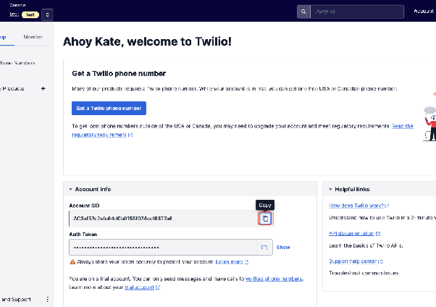Collapse the Account Info section
This screenshot has height=307, width=436.
pos(70,189)
